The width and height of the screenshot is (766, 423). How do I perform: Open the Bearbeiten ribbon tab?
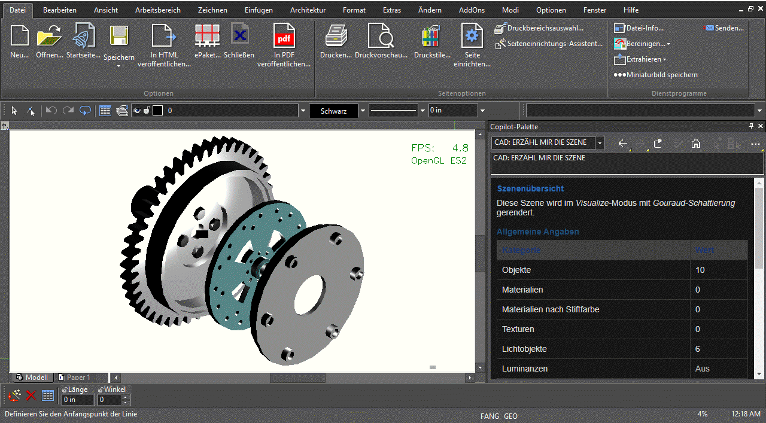60,10
